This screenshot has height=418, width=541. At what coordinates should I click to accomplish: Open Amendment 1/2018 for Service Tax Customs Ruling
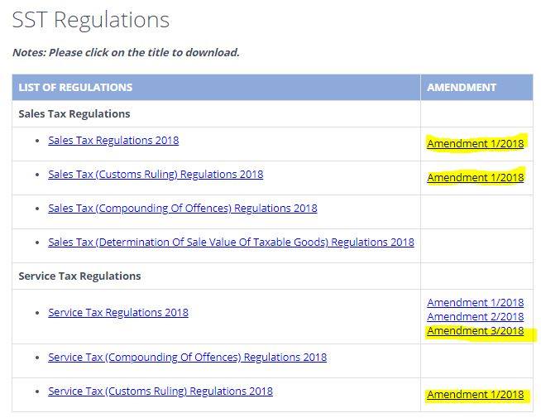pos(476,395)
